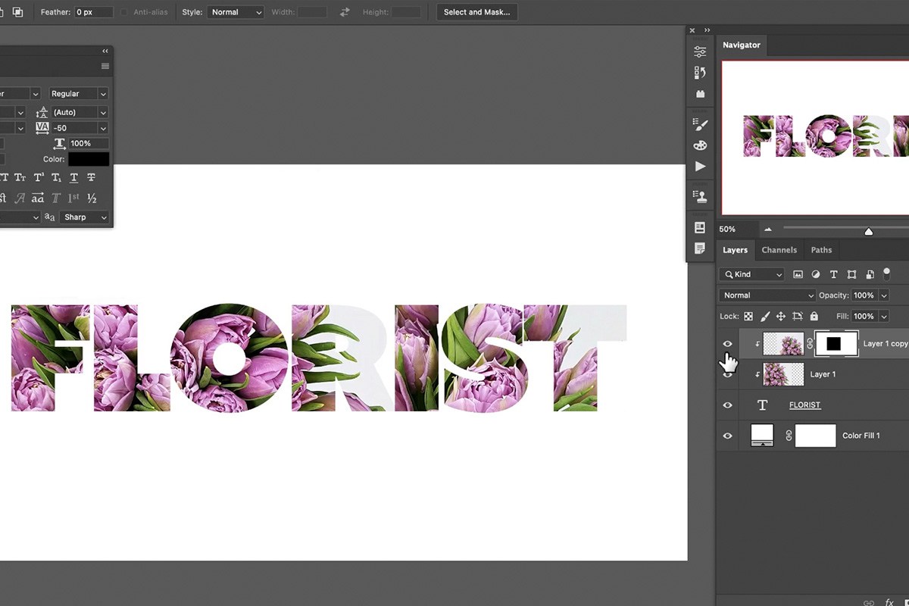Image resolution: width=909 pixels, height=606 pixels.
Task: Open the Fill slider dropdown arrow
Action: coord(883,317)
